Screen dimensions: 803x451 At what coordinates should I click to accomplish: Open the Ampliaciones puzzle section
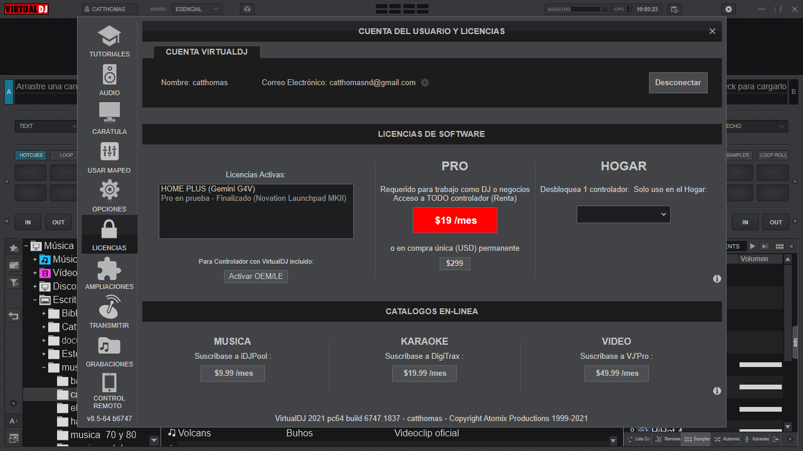click(109, 274)
